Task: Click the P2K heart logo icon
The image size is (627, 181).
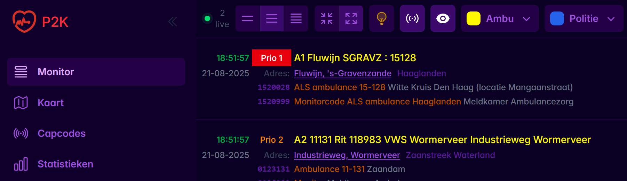Action: coord(24,22)
